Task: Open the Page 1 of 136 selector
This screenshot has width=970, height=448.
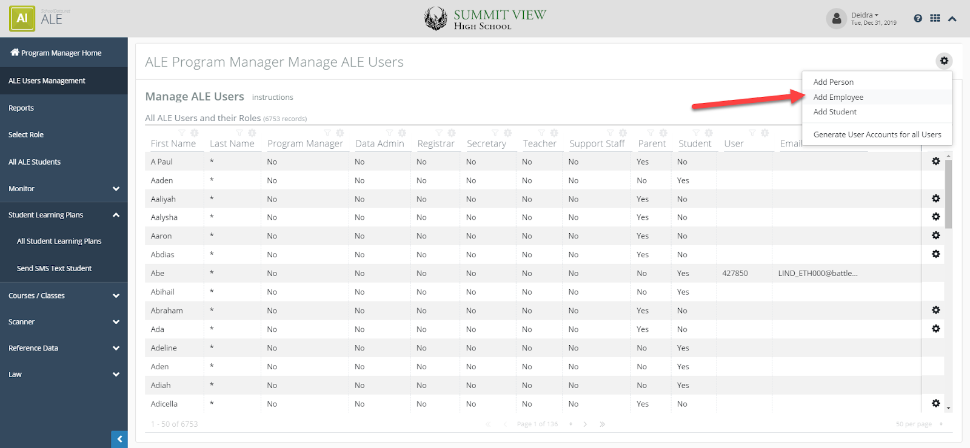Action: point(544,424)
